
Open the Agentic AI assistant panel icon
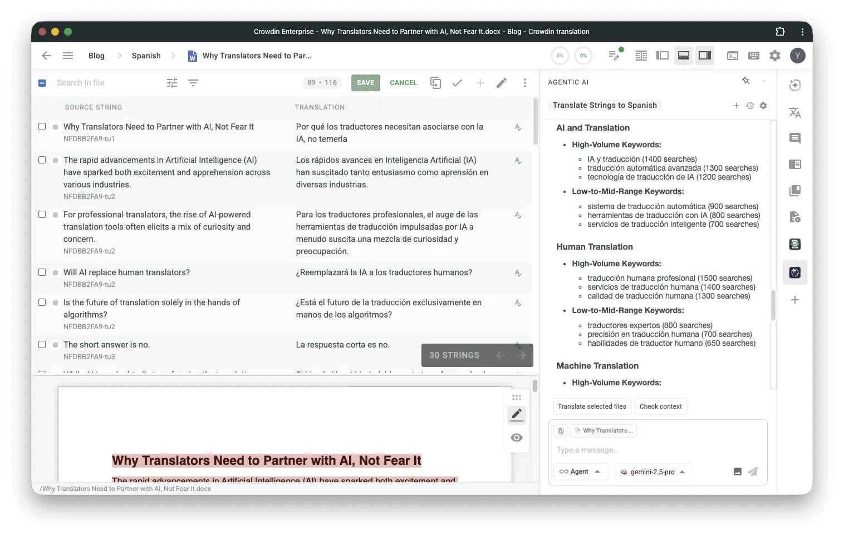[795, 272]
